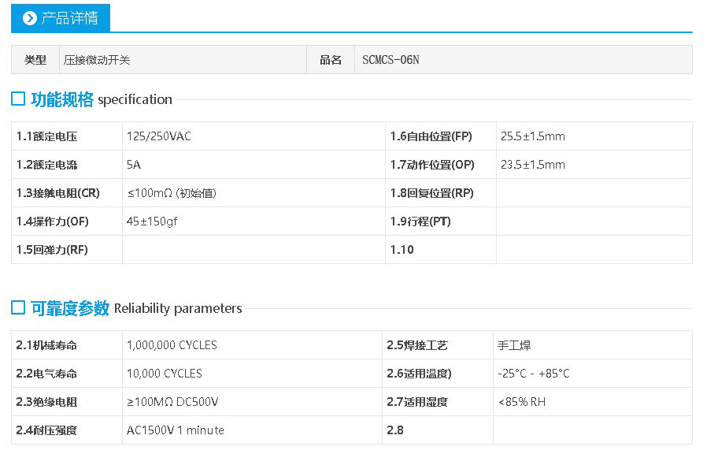718x454 pixels.
Task: Click the 10,000 CYCLES electrical life value
Action: pyautogui.click(x=164, y=374)
